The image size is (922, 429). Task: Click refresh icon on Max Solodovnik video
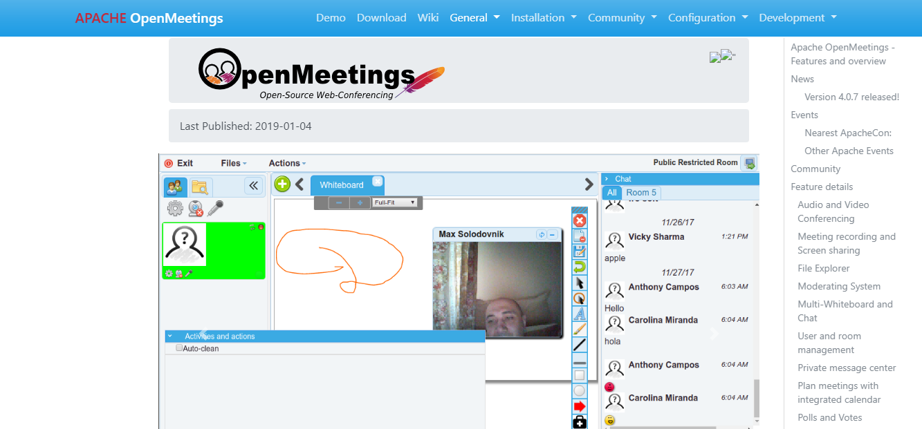542,235
